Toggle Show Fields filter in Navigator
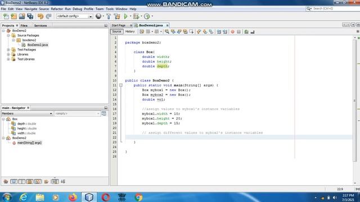 point(13,182)
